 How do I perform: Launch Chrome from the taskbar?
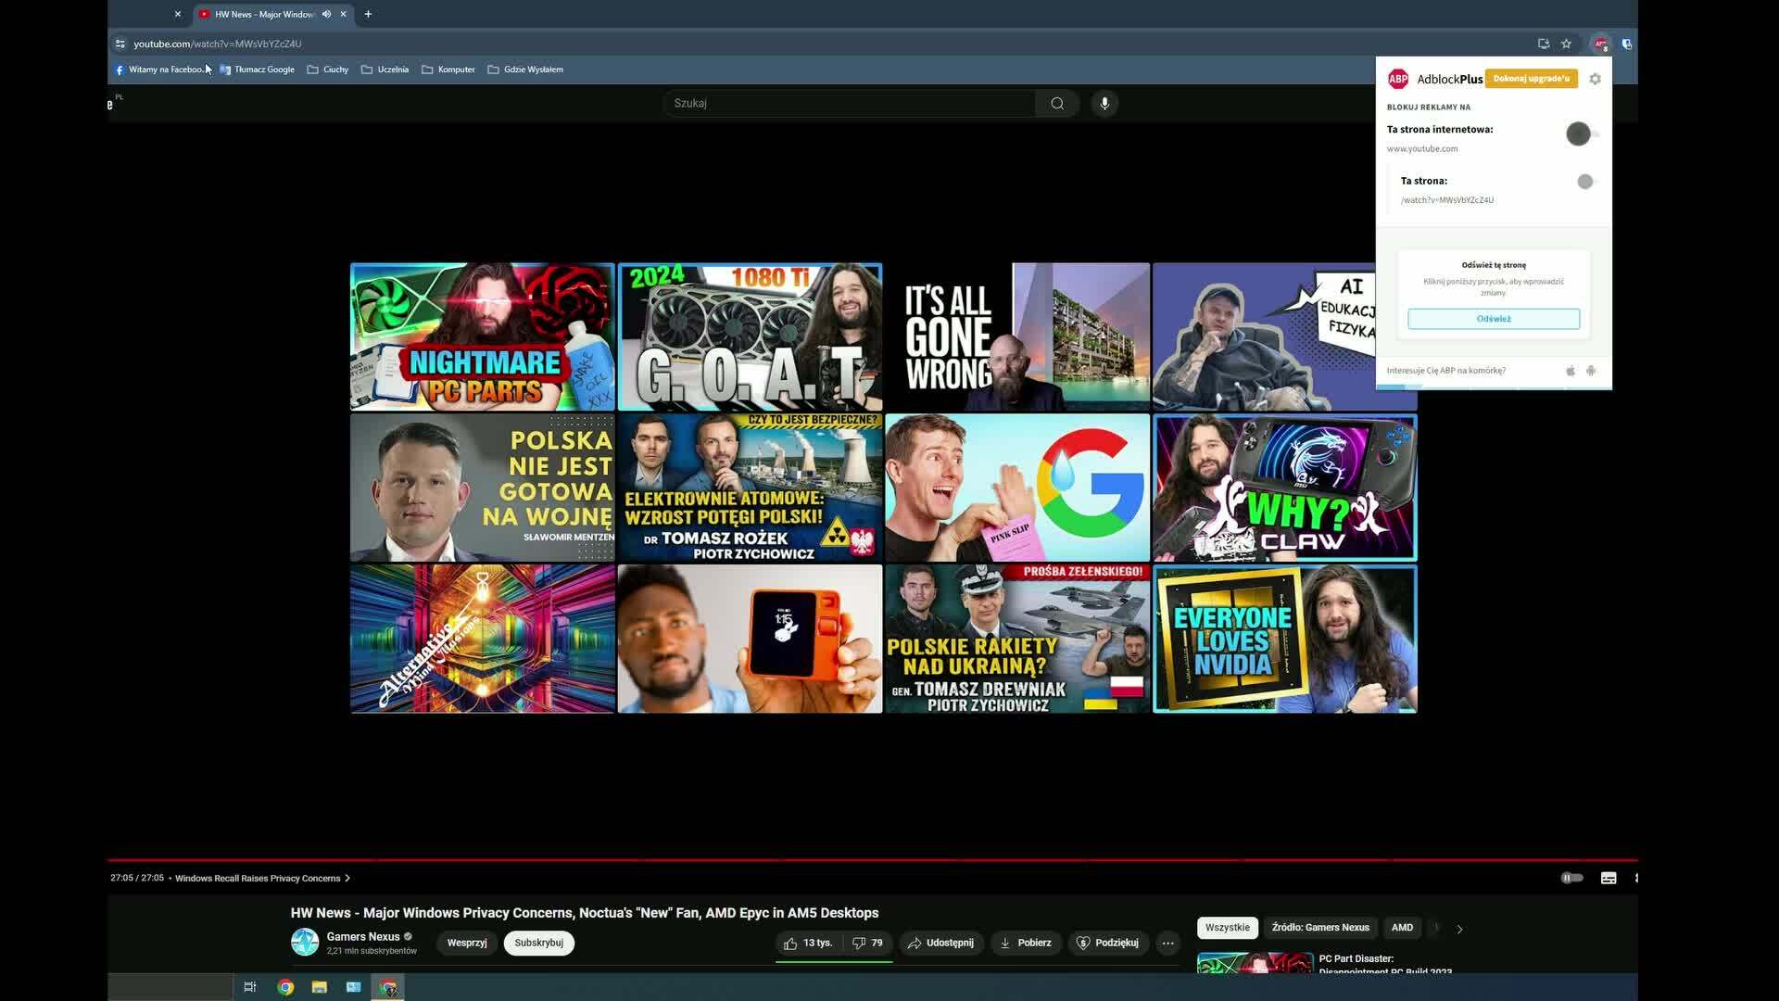point(285,987)
